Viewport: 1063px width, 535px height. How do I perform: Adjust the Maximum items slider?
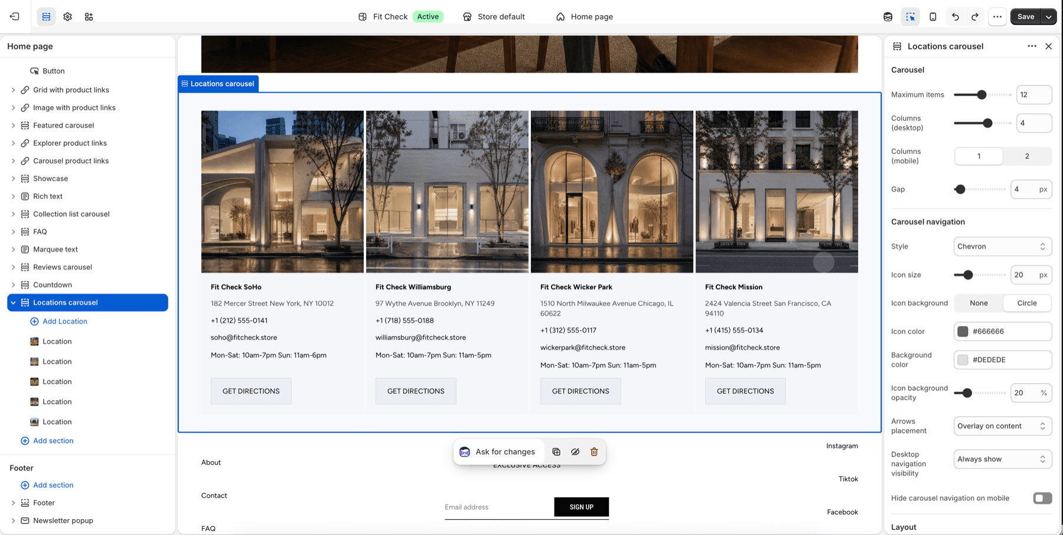[x=983, y=94]
